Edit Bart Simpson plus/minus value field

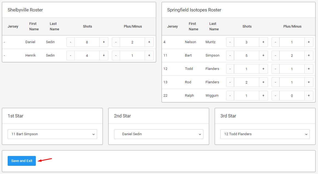pyautogui.click(x=292, y=55)
